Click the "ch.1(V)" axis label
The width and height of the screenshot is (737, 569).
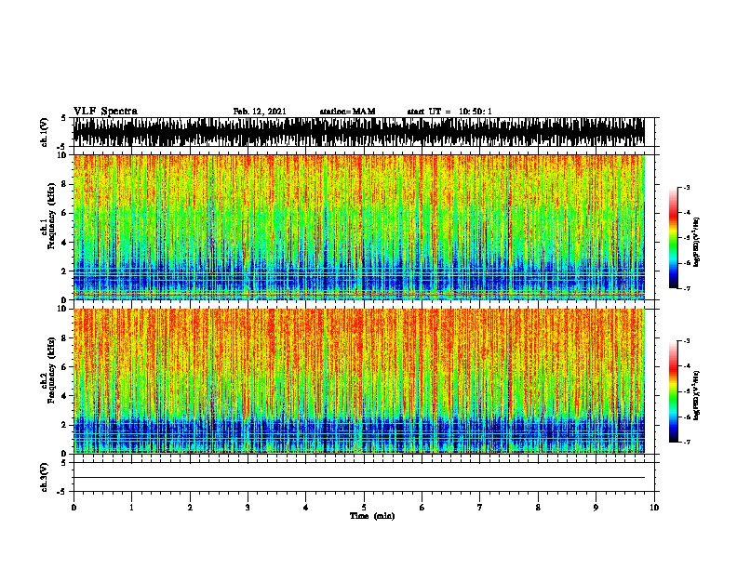click(44, 132)
